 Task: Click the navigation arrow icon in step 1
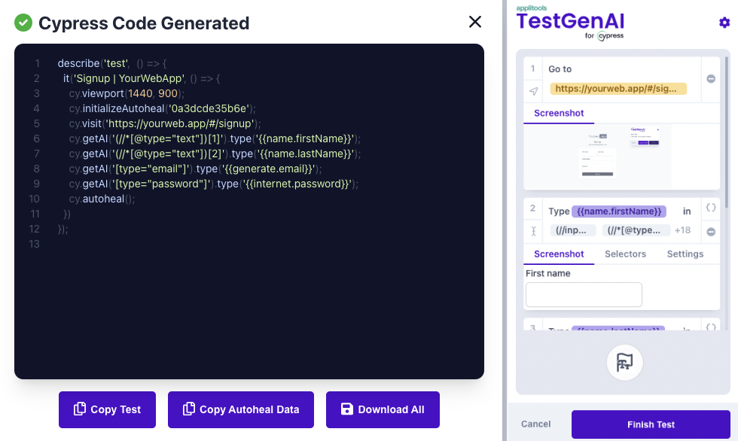(x=533, y=91)
